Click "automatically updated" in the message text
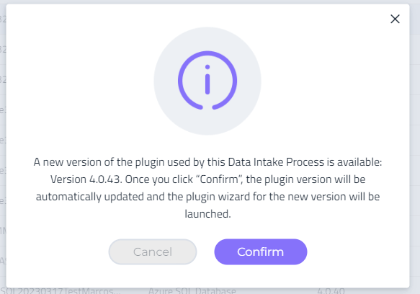420x294 pixels. [90, 197]
